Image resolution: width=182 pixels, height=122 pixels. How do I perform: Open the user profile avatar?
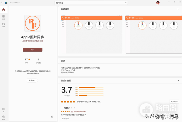pyautogui.click(x=158, y=3)
